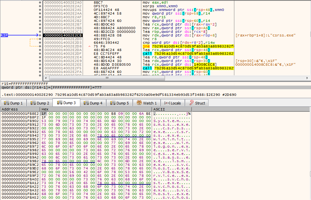Switch to the Dump 2 tab
Image resolution: width=311 pixels, height=200 pixels.
point(40,103)
